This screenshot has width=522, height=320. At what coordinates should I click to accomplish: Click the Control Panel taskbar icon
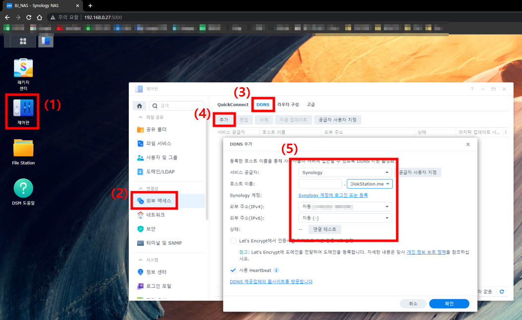coord(46,41)
